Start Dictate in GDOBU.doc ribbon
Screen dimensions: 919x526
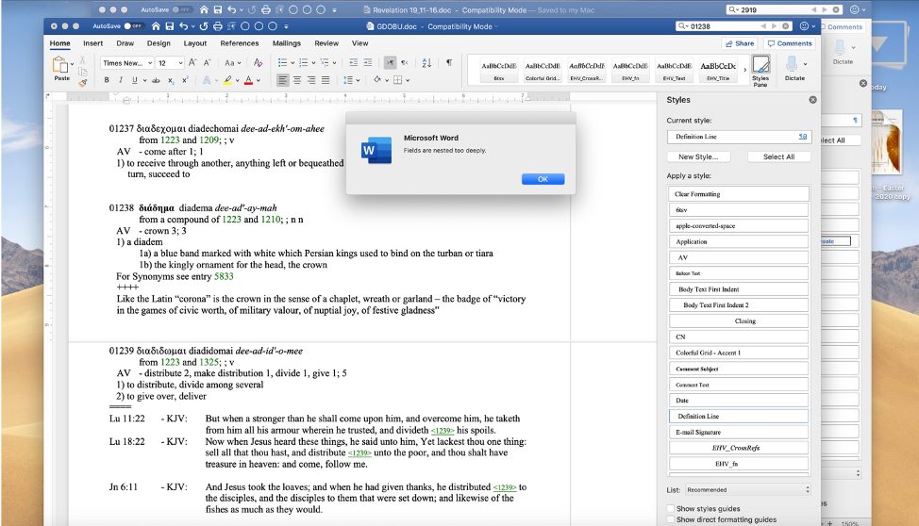point(793,69)
